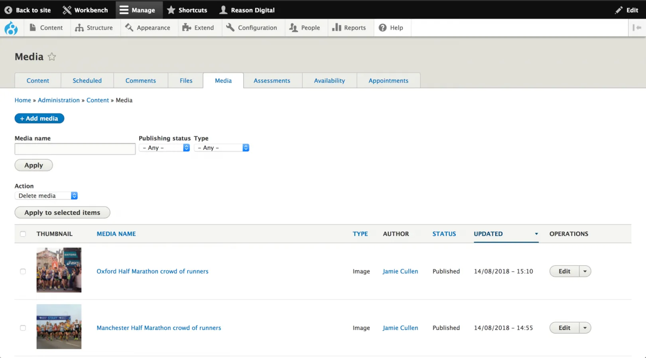Click the Content page icon
Screen dimensions: 646x358
point(33,28)
